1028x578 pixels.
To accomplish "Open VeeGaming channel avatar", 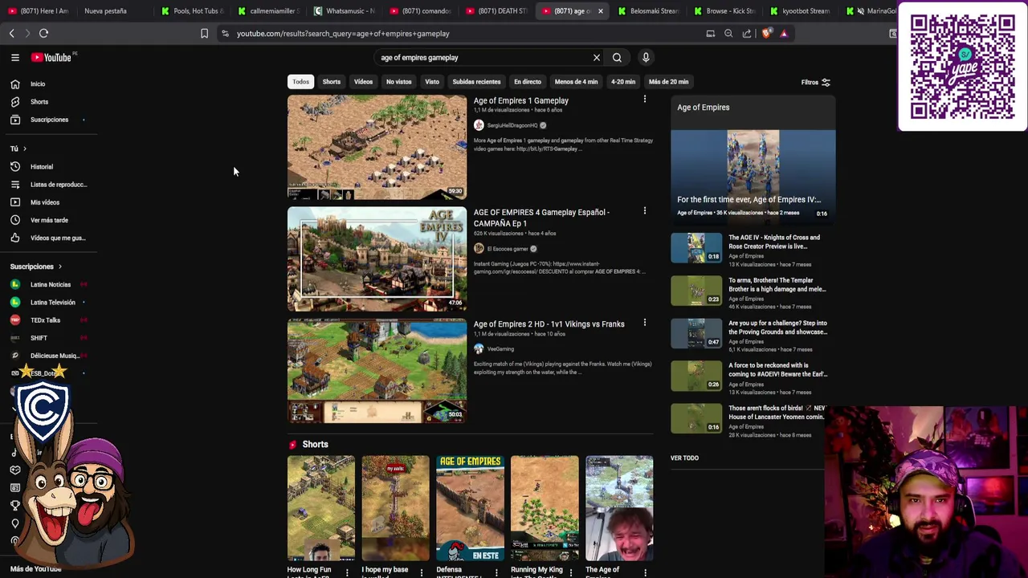I will click(479, 349).
